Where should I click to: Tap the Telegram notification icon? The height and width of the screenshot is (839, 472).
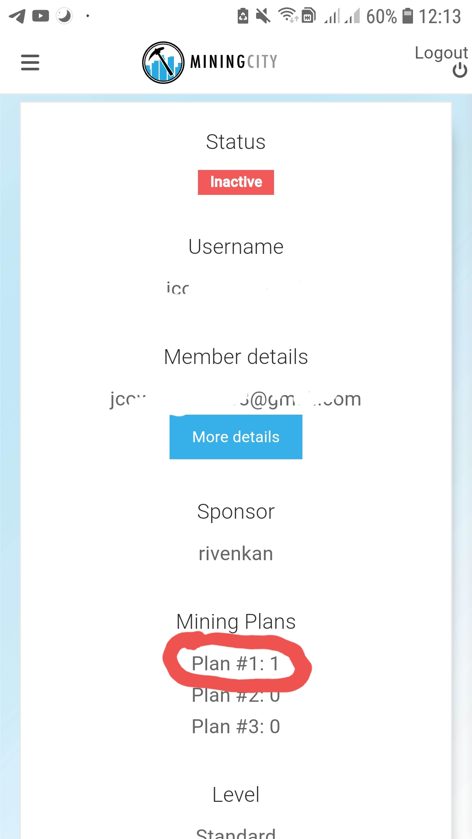(17, 16)
